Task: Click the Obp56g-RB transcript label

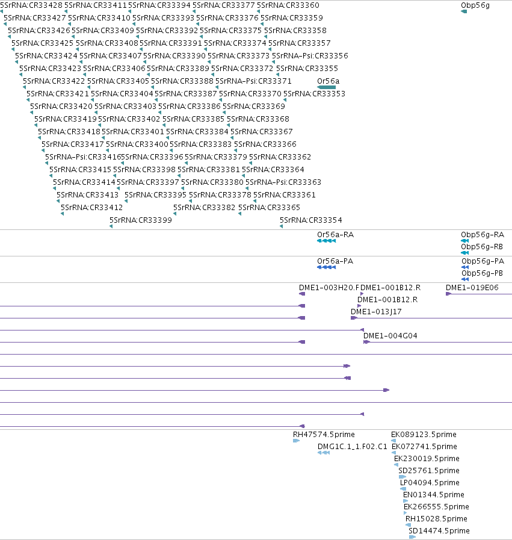Action: (x=482, y=247)
